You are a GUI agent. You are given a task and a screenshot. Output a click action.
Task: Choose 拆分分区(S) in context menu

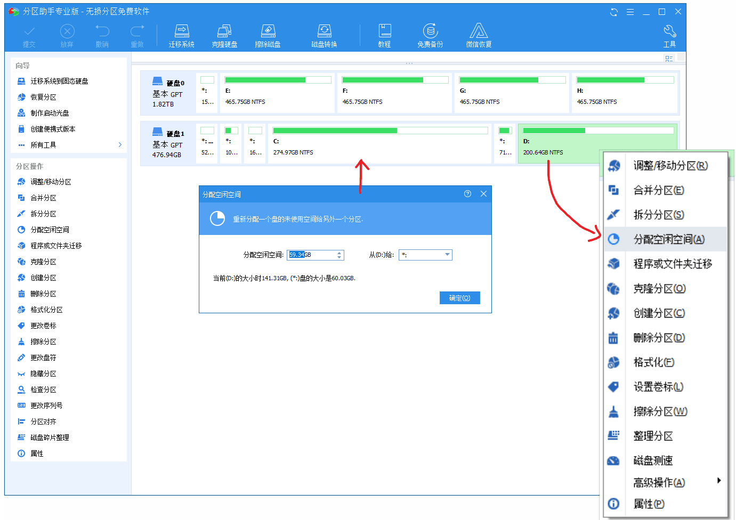tap(665, 215)
